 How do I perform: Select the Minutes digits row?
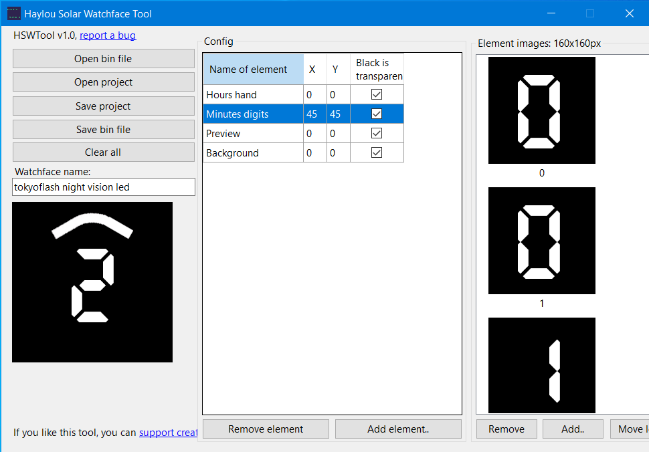point(303,114)
